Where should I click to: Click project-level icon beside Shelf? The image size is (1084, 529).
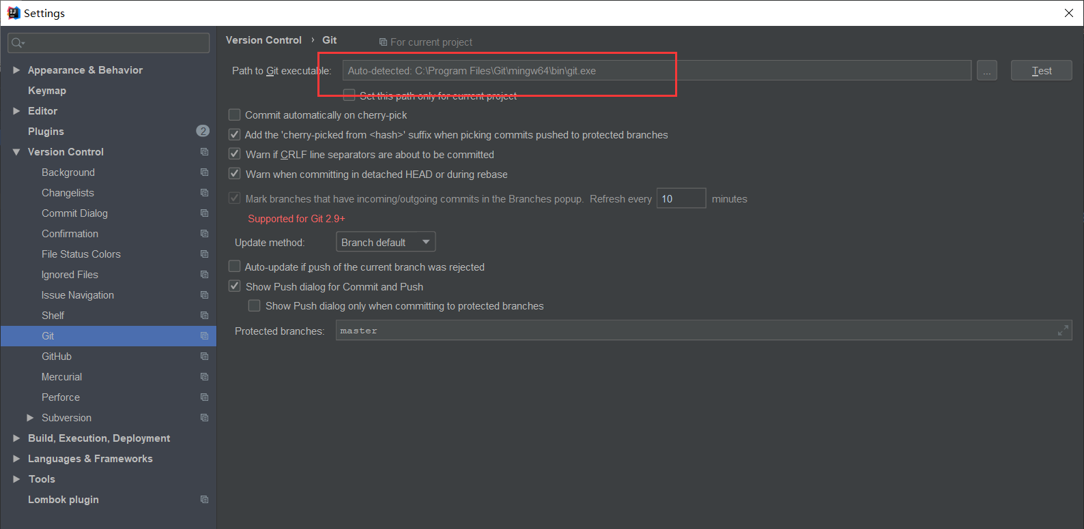tap(204, 316)
